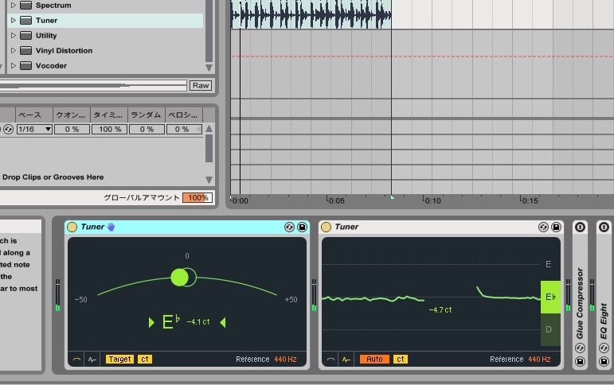The width and height of the screenshot is (614, 385).
Task: Click save preset icon on second Tuner
Action: pyautogui.click(x=556, y=227)
